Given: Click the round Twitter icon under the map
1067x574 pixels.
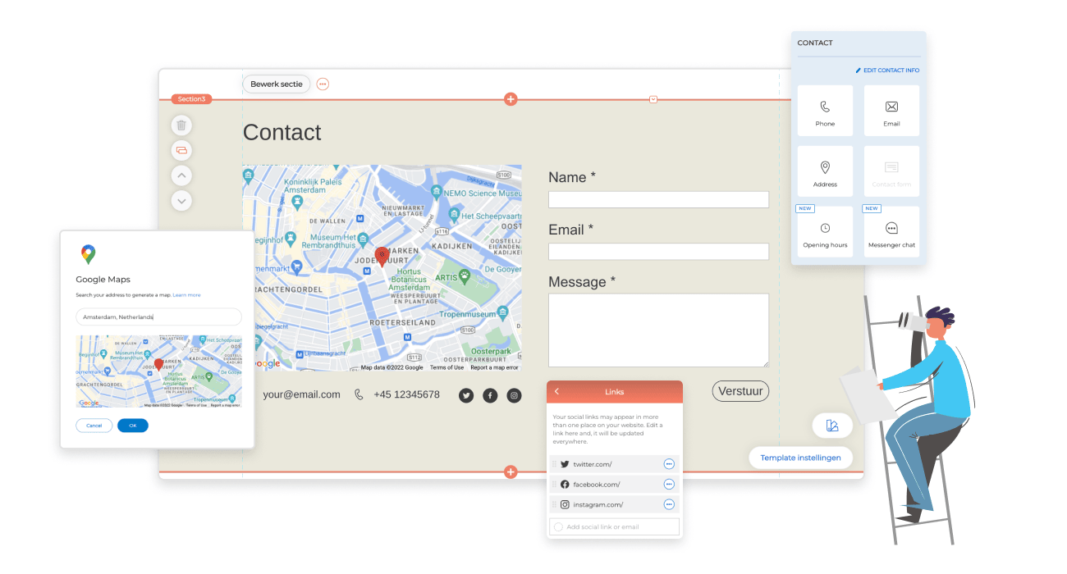Looking at the screenshot, I should point(466,395).
